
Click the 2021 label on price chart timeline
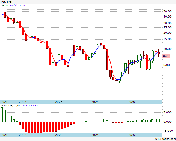pos(4,102)
